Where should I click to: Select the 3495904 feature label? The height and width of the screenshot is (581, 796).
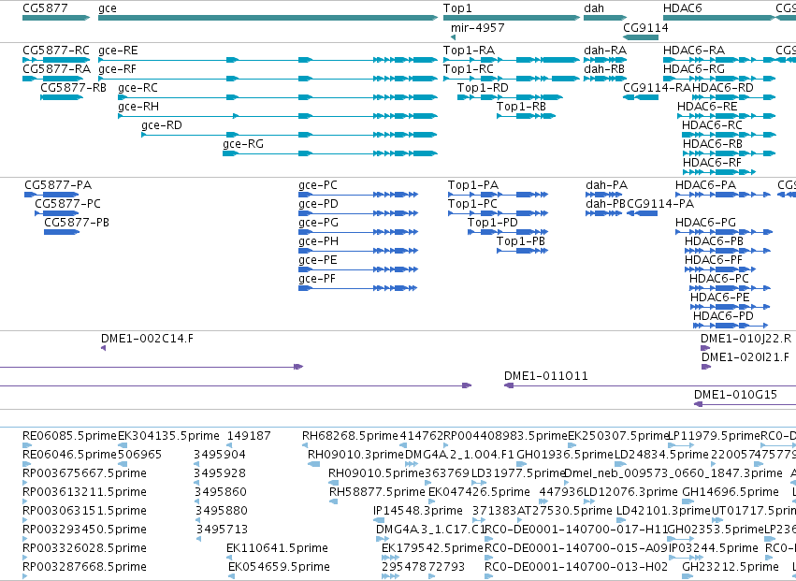click(220, 455)
